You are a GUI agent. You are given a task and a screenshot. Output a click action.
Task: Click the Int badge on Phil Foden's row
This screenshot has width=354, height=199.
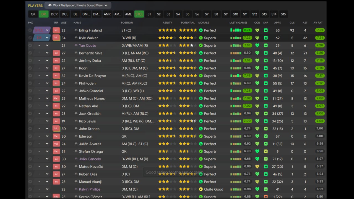(x=56, y=83)
